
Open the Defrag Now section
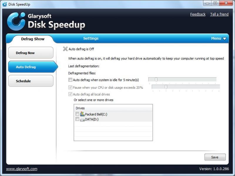click(x=31, y=53)
